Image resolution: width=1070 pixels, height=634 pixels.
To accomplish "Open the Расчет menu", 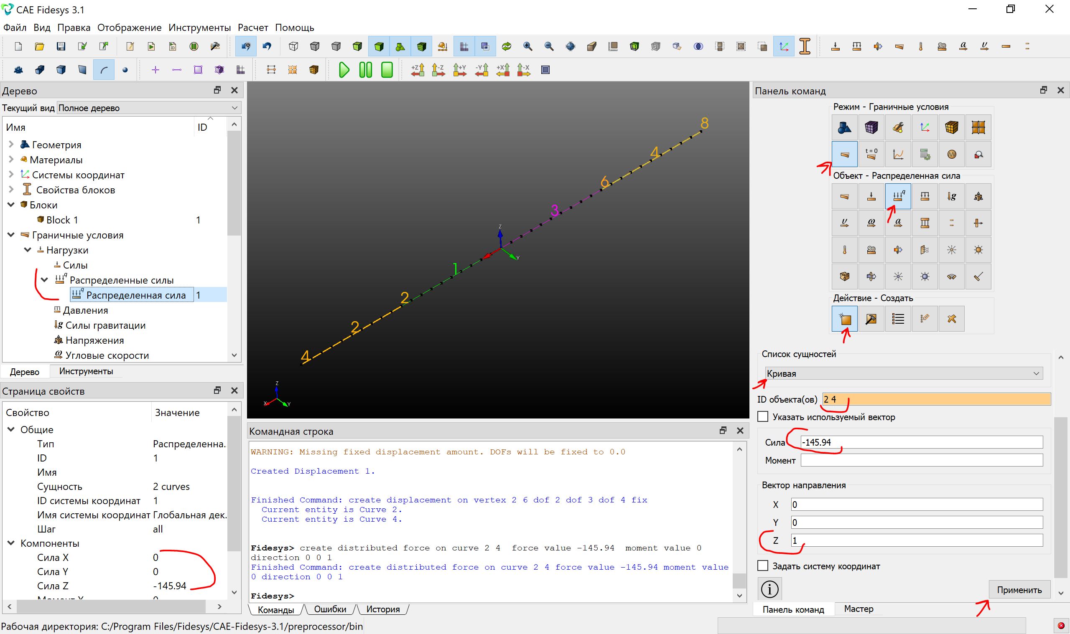I will [253, 27].
